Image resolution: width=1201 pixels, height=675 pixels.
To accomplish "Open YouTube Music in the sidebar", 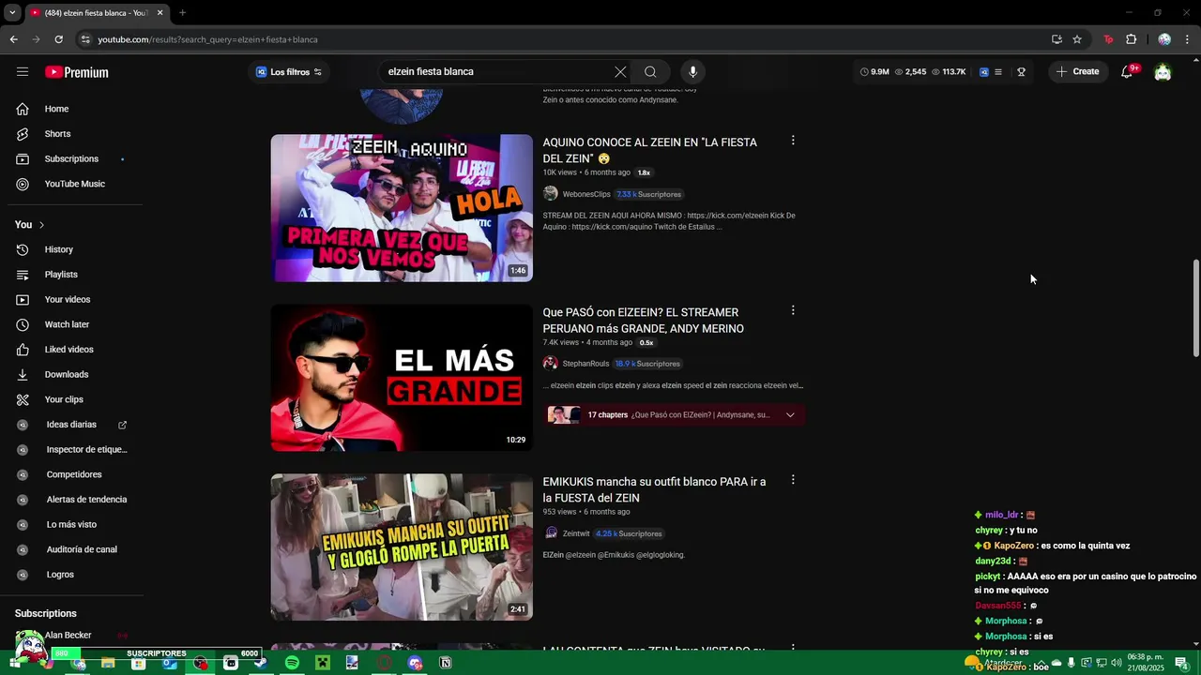I will coord(75,184).
